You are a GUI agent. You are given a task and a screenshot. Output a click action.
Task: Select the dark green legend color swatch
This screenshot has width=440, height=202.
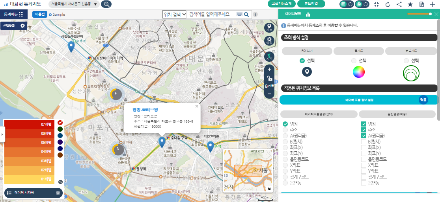60,129
